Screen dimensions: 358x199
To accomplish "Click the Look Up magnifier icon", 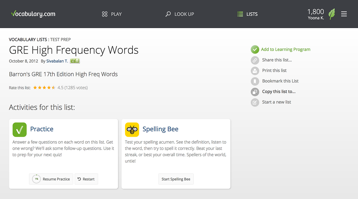I will point(168,14).
